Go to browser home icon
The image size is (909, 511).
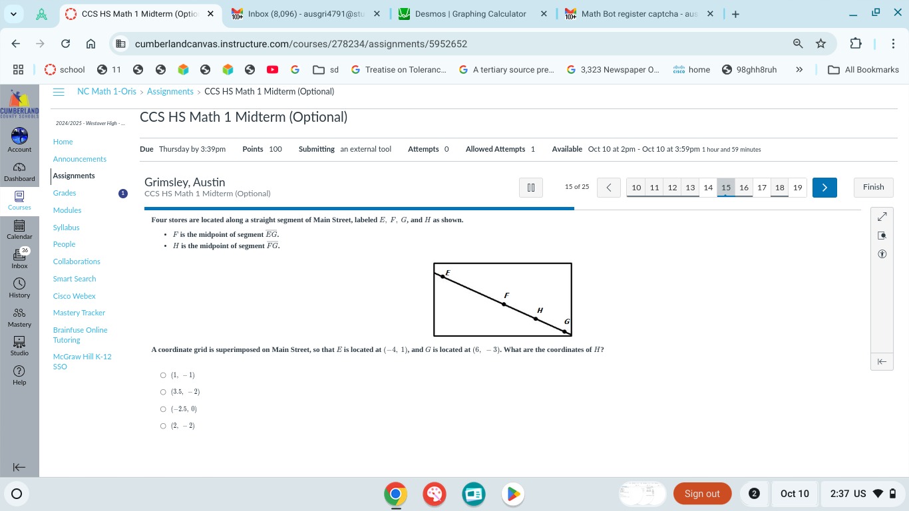click(91, 44)
